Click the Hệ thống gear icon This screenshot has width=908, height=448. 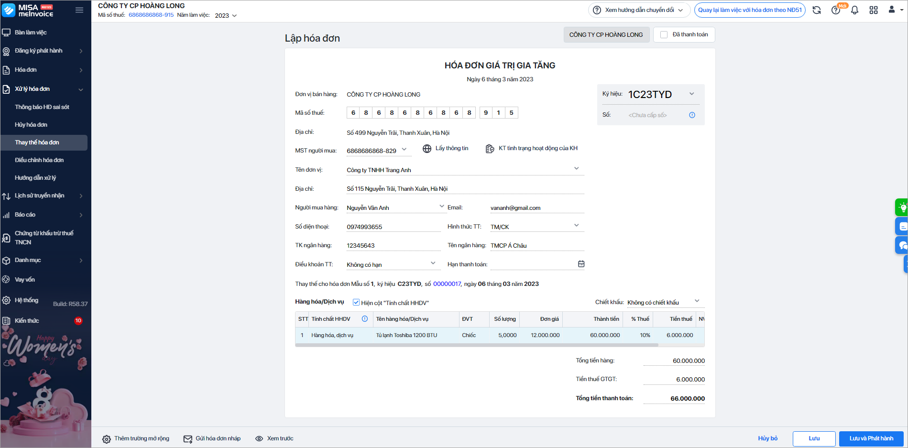tap(6, 300)
